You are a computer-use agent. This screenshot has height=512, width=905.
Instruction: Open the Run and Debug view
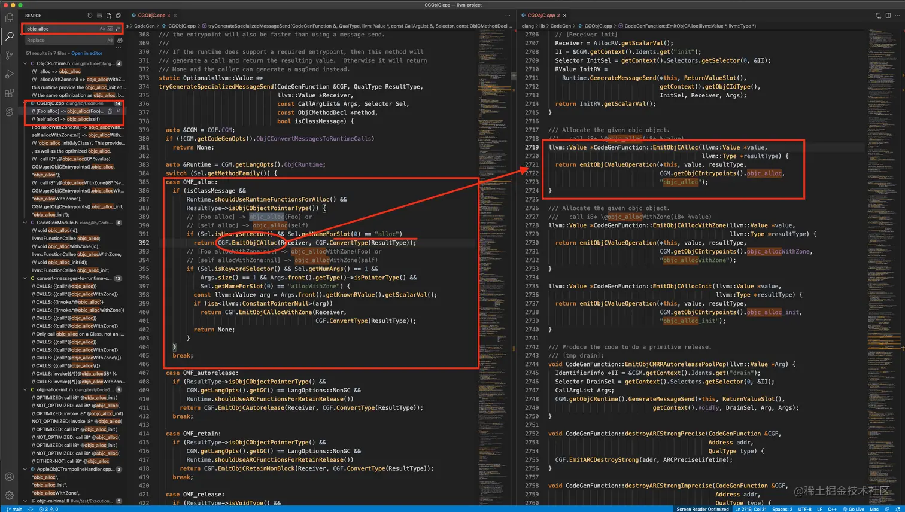[9, 72]
